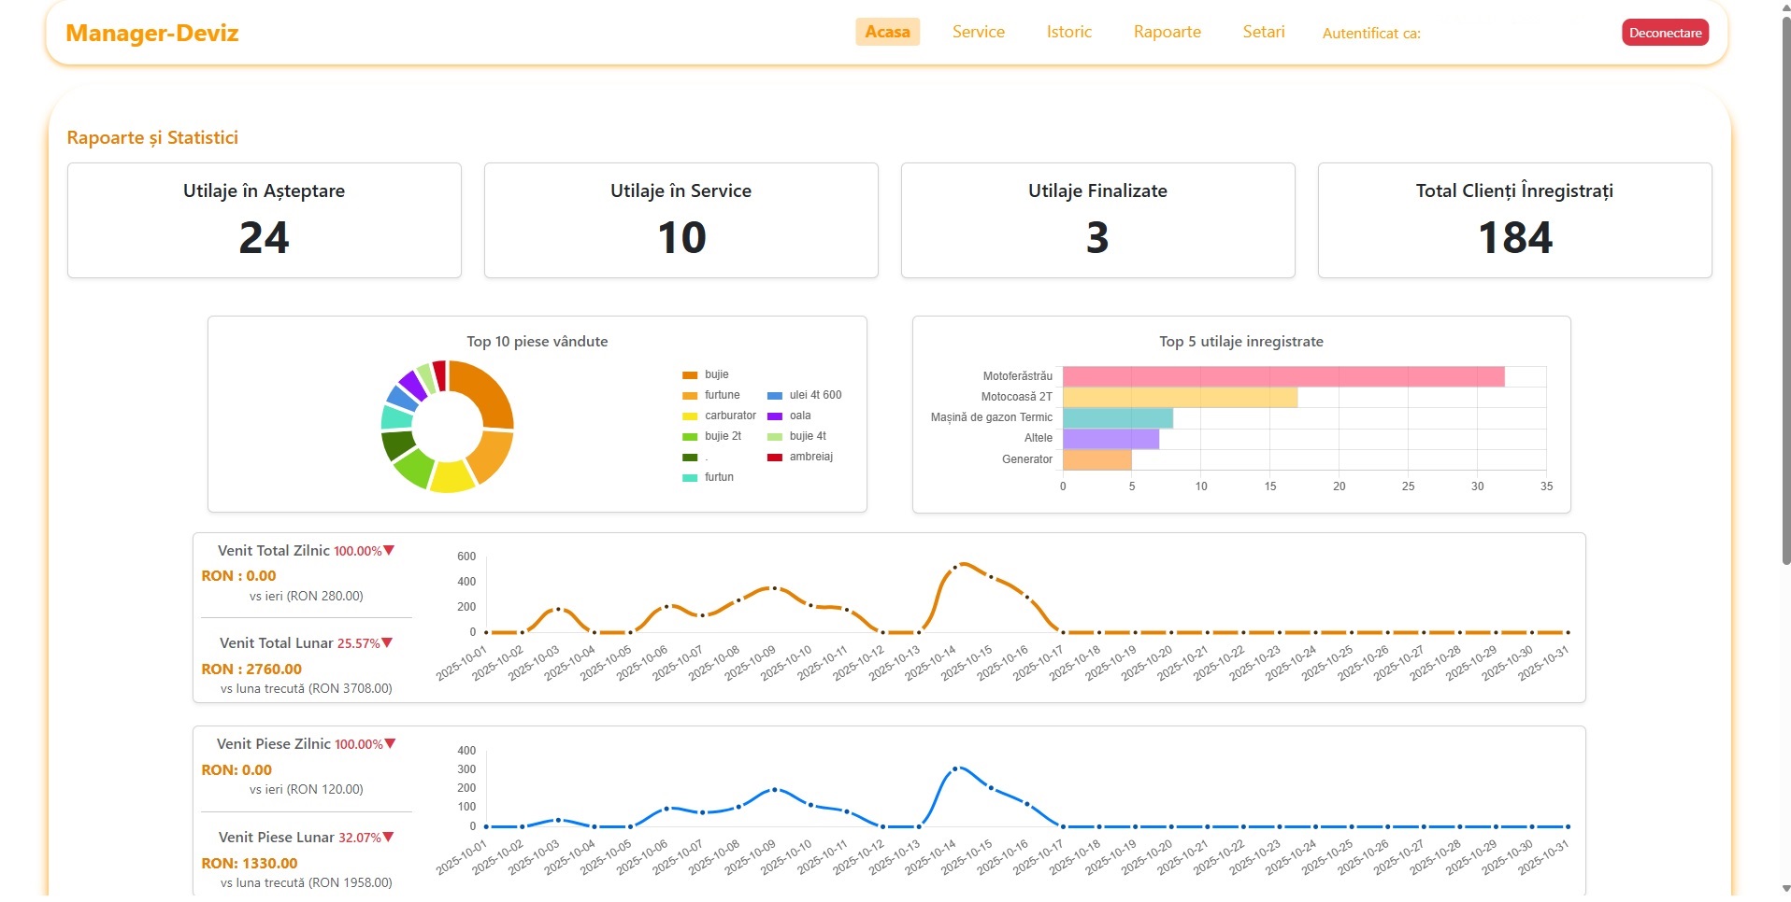Screen dimensions: 1791x902
Task: Click the red arrow beside Venit Total Zilnic
Action: 389,551
